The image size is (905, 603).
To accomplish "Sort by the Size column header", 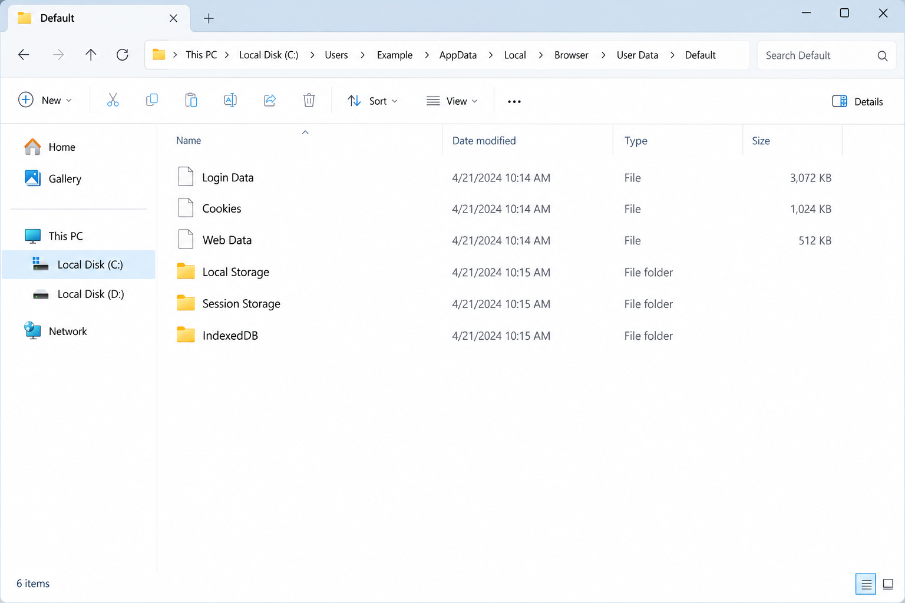I will click(761, 141).
